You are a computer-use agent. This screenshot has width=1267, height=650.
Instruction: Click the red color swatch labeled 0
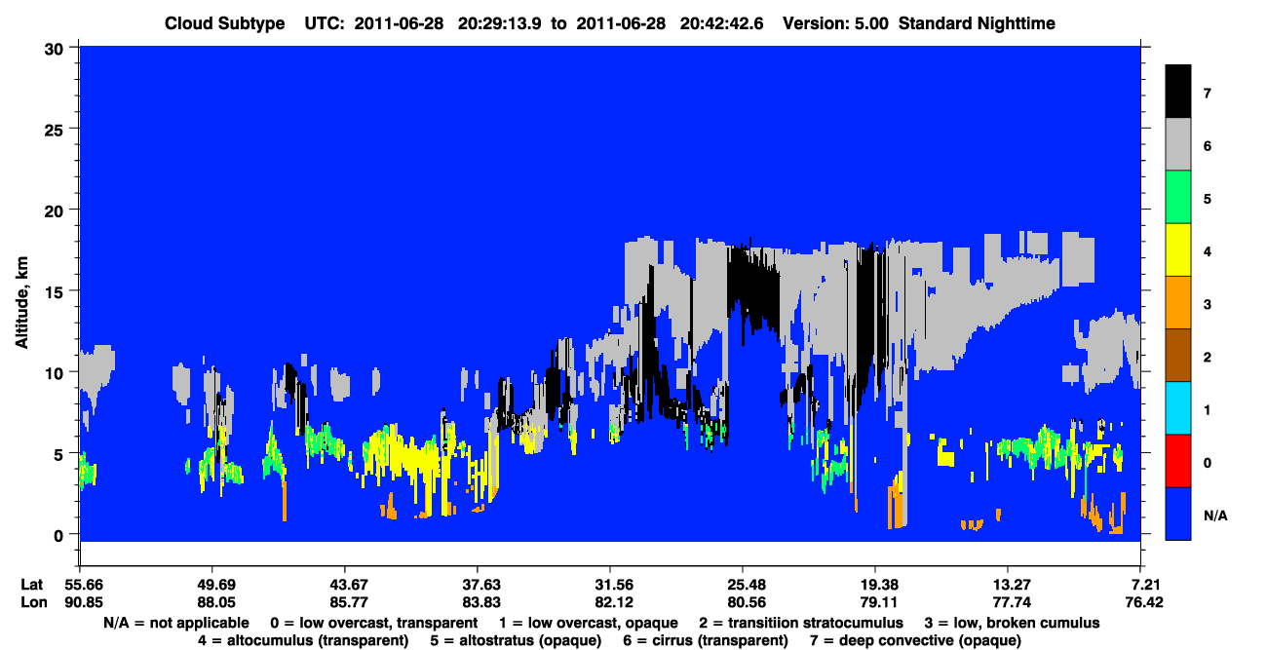[1178, 461]
